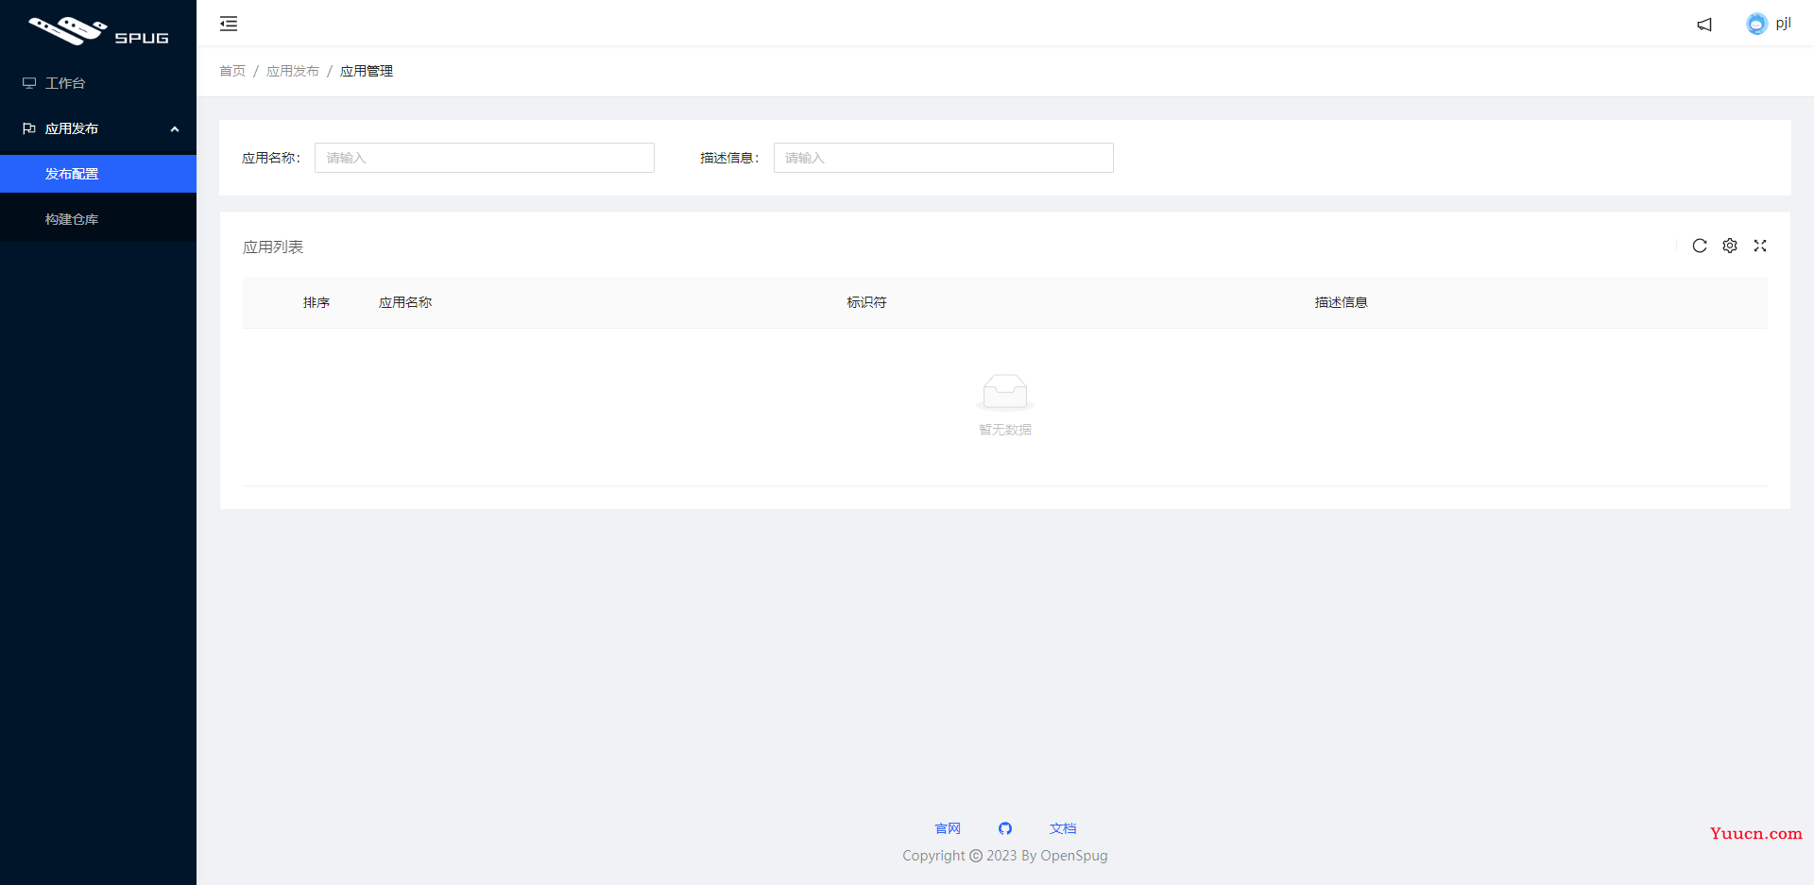Focus the 应用名称 input field
1814x885 pixels.
tap(485, 158)
